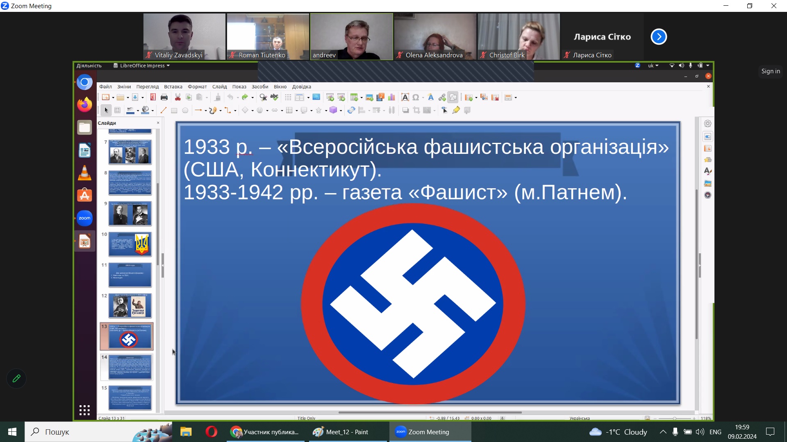
Task: Open the Формат menu
Action: coord(197,87)
